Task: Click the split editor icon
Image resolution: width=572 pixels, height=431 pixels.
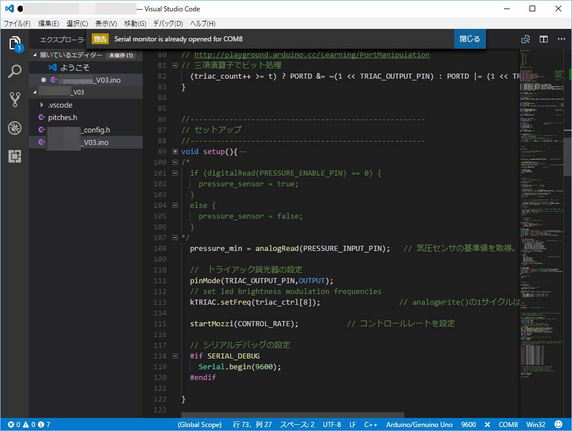Action: (544, 39)
